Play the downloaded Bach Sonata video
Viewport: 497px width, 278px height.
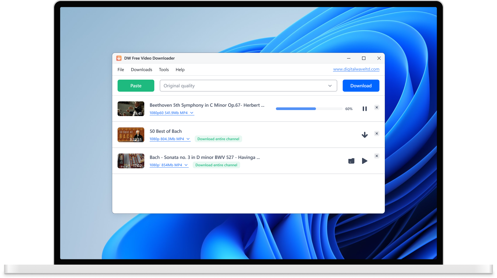[364, 161]
